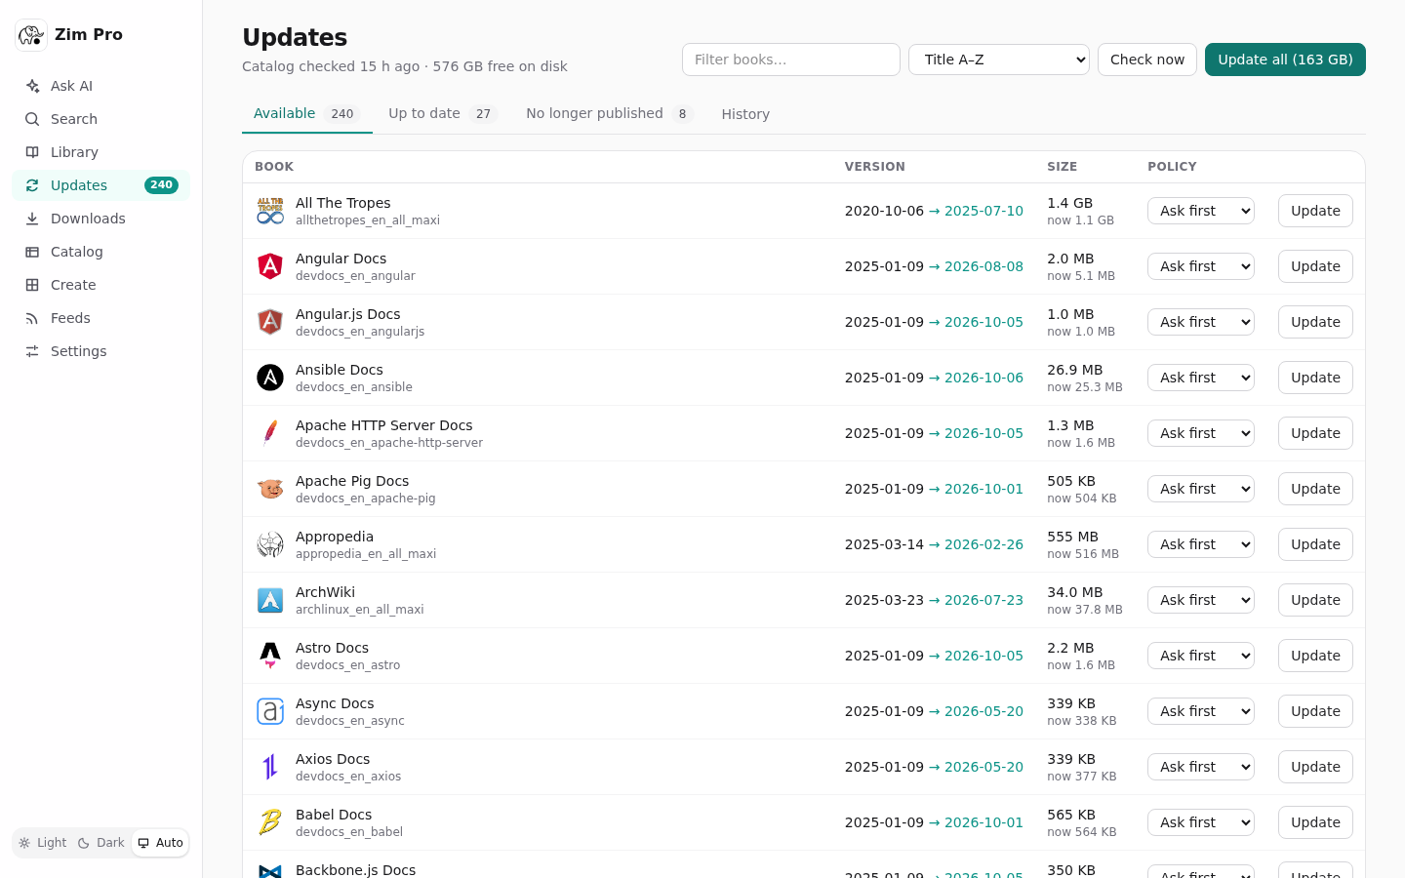Screen dimensions: 1405x878
Task: Open the History tab
Action: tap(745, 114)
